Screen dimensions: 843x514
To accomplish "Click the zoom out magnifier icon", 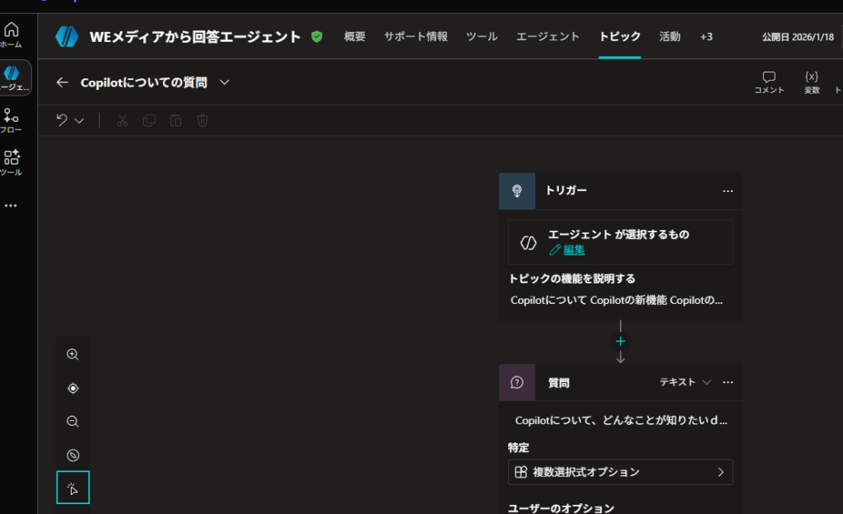I will pos(72,421).
